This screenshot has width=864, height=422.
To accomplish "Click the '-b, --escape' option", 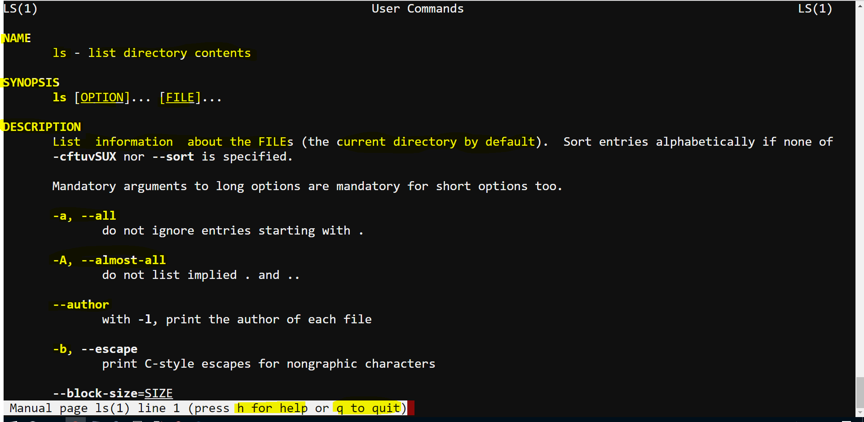I will coord(95,349).
